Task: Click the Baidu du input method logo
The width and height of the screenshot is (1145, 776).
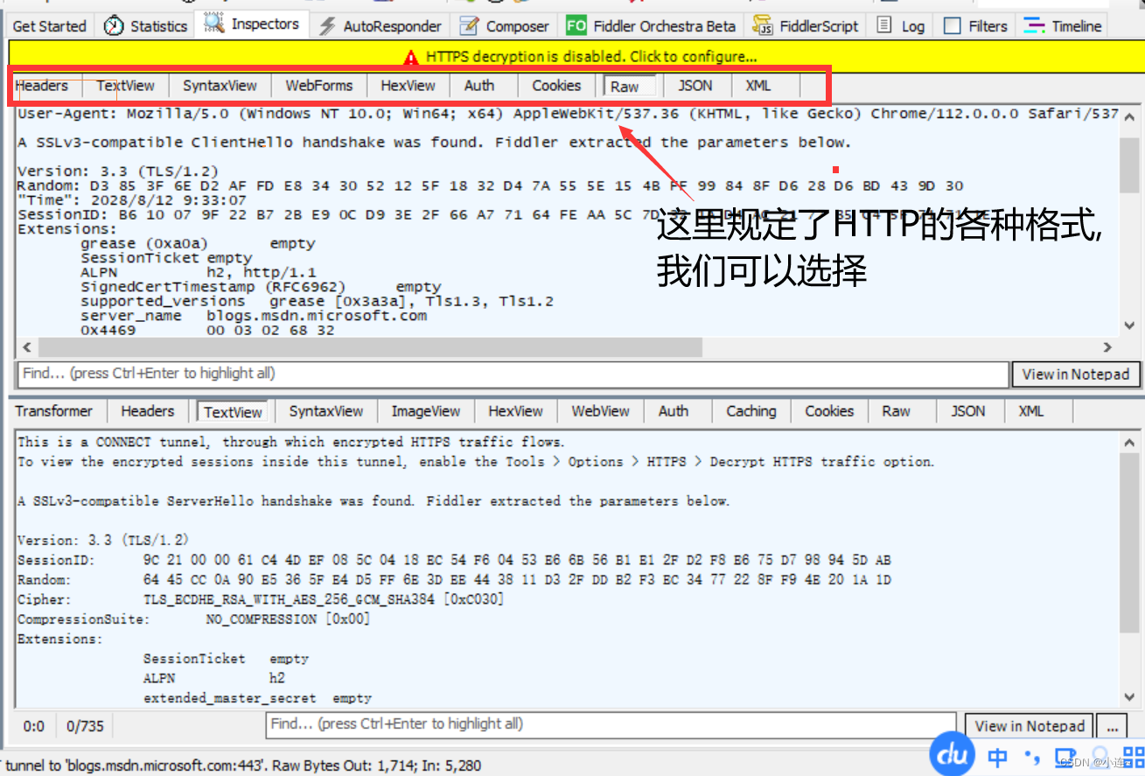Action: 952,753
